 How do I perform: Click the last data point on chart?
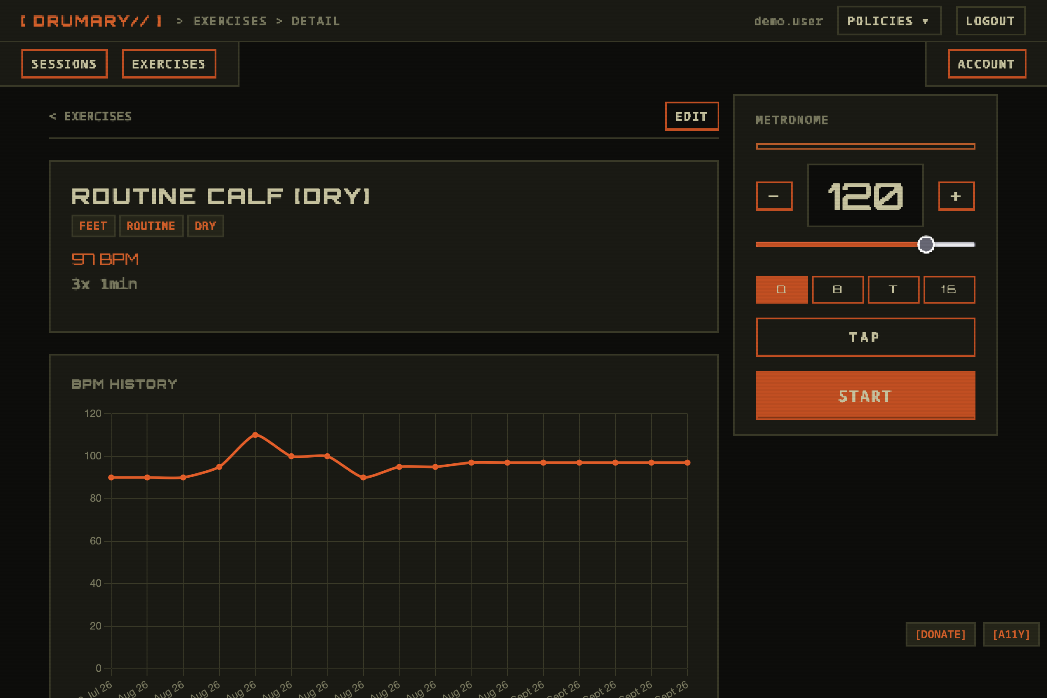pyautogui.click(x=688, y=462)
